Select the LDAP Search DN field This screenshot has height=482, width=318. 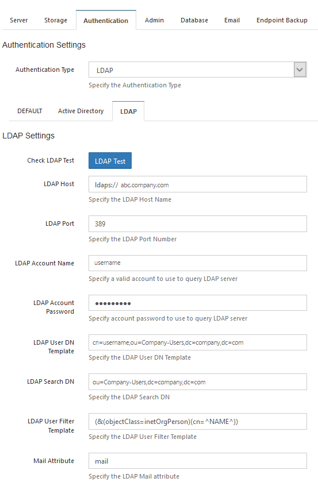point(198,382)
